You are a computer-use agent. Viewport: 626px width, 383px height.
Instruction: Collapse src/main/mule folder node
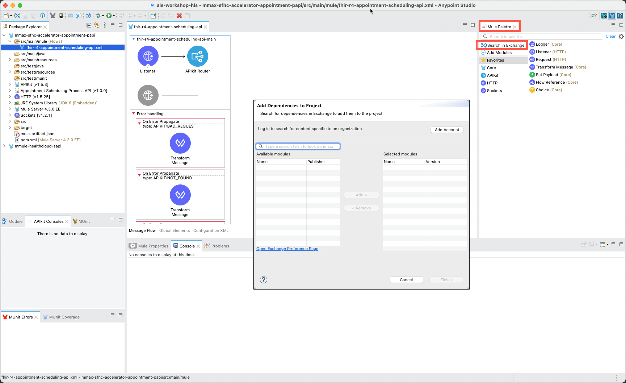[x=10, y=41]
